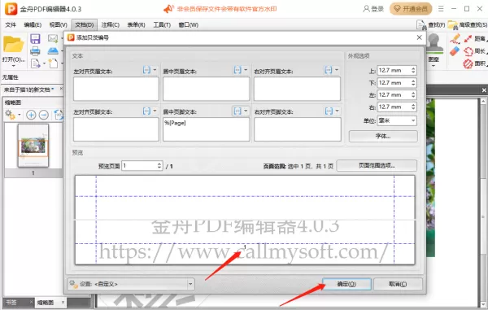
Task: Click the 页面范围选项... button
Action: coord(377,166)
